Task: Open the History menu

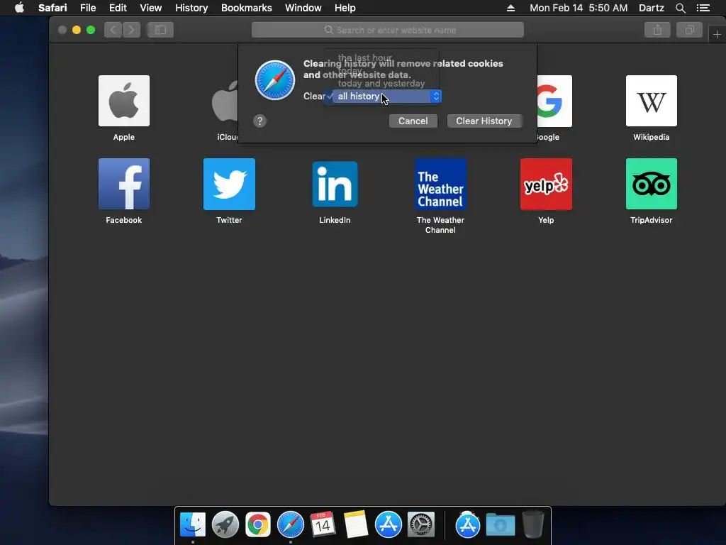Action: coord(191,8)
